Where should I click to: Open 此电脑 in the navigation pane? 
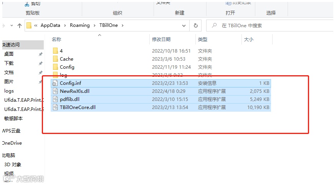tap(9, 155)
